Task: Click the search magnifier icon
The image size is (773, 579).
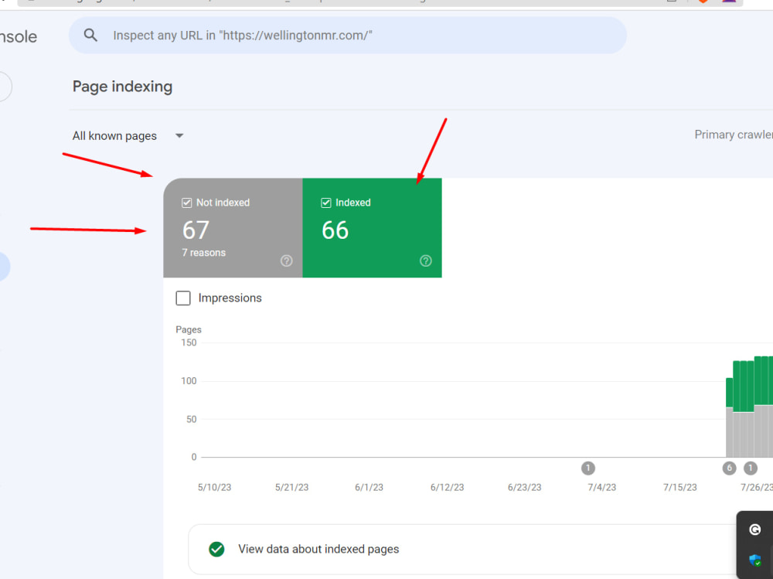Action: click(x=90, y=35)
